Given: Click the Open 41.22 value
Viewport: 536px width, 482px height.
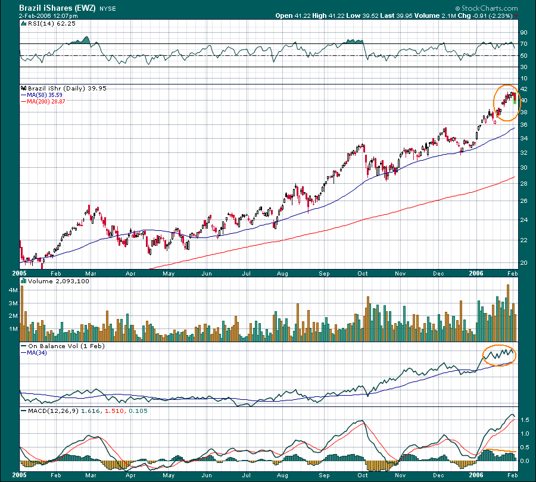Looking at the screenshot, I should 292,15.
